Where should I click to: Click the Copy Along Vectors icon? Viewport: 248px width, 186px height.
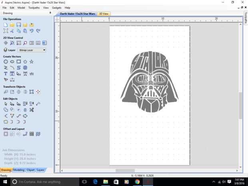(25, 134)
